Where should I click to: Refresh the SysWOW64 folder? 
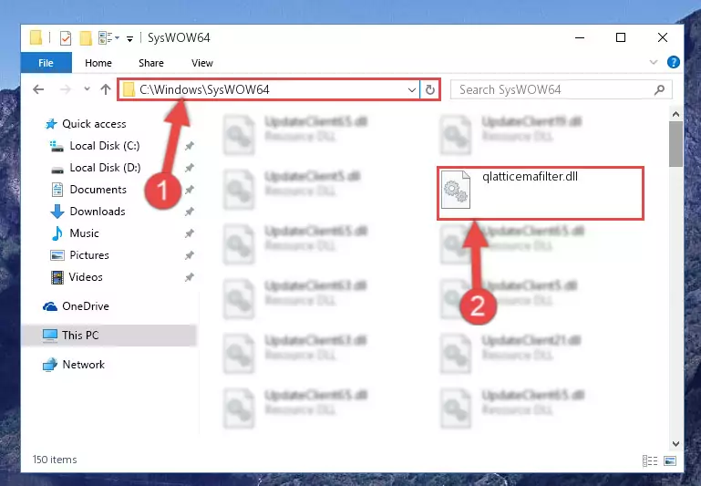[x=430, y=90]
